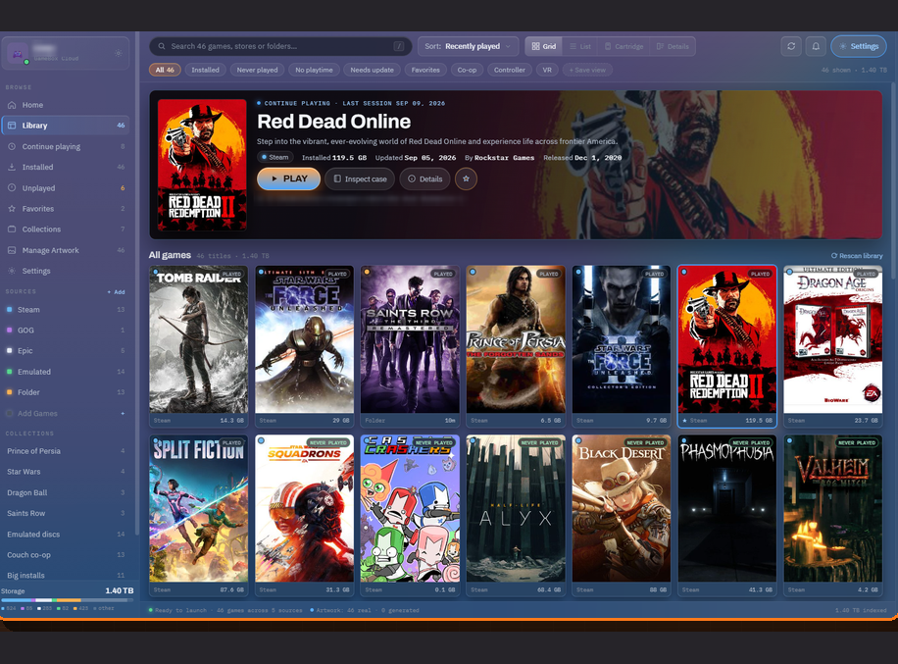Viewport: 898px width, 664px height.
Task: Click the Inspect case button
Action: click(x=360, y=179)
